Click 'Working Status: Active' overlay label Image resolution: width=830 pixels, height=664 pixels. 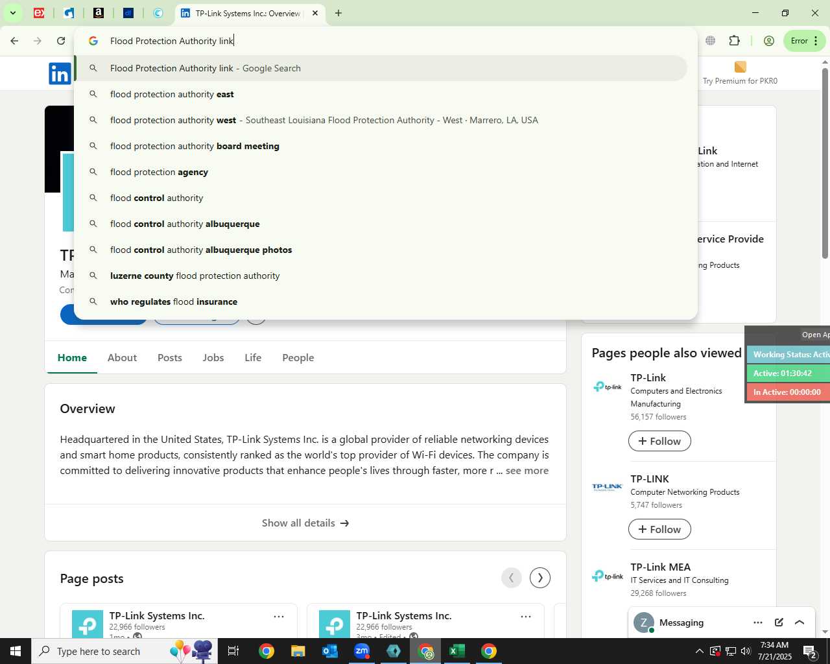[x=788, y=355]
